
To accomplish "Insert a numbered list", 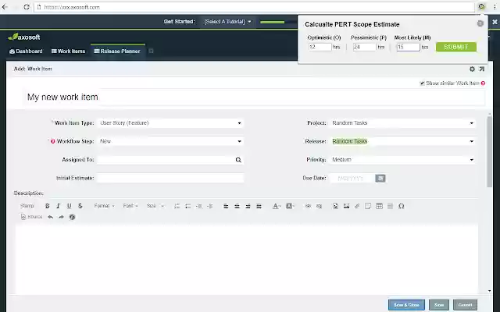I will point(177,206).
